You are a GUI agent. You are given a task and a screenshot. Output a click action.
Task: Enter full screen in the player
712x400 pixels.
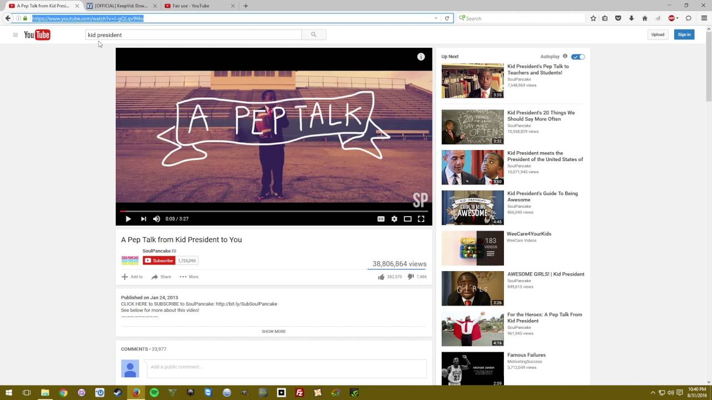coord(421,219)
